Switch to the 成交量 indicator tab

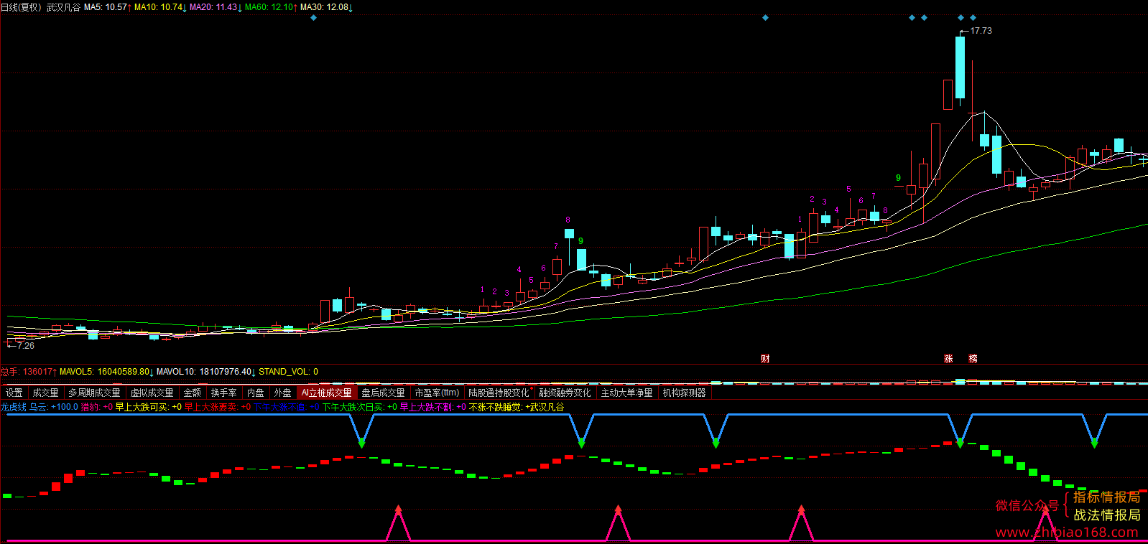(45, 393)
